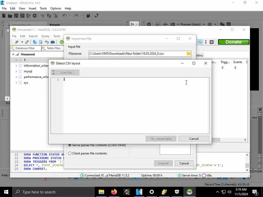Click the Database filter field
The height and width of the screenshot is (197, 263).
pyautogui.click(x=26, y=48)
